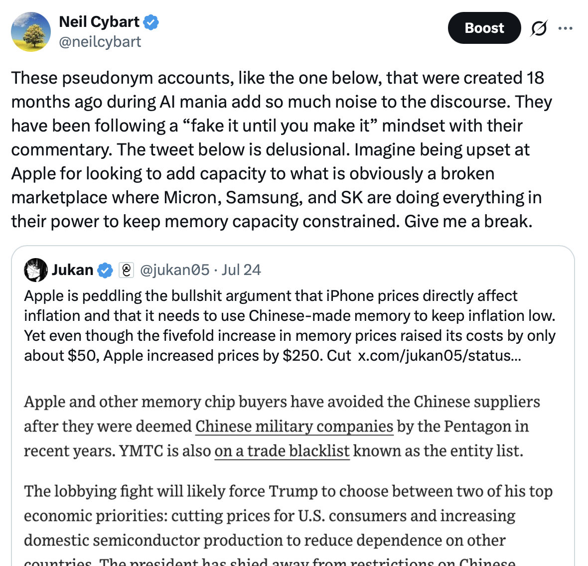The height and width of the screenshot is (566, 588).
Task: Click the Boost button
Action: tap(484, 28)
